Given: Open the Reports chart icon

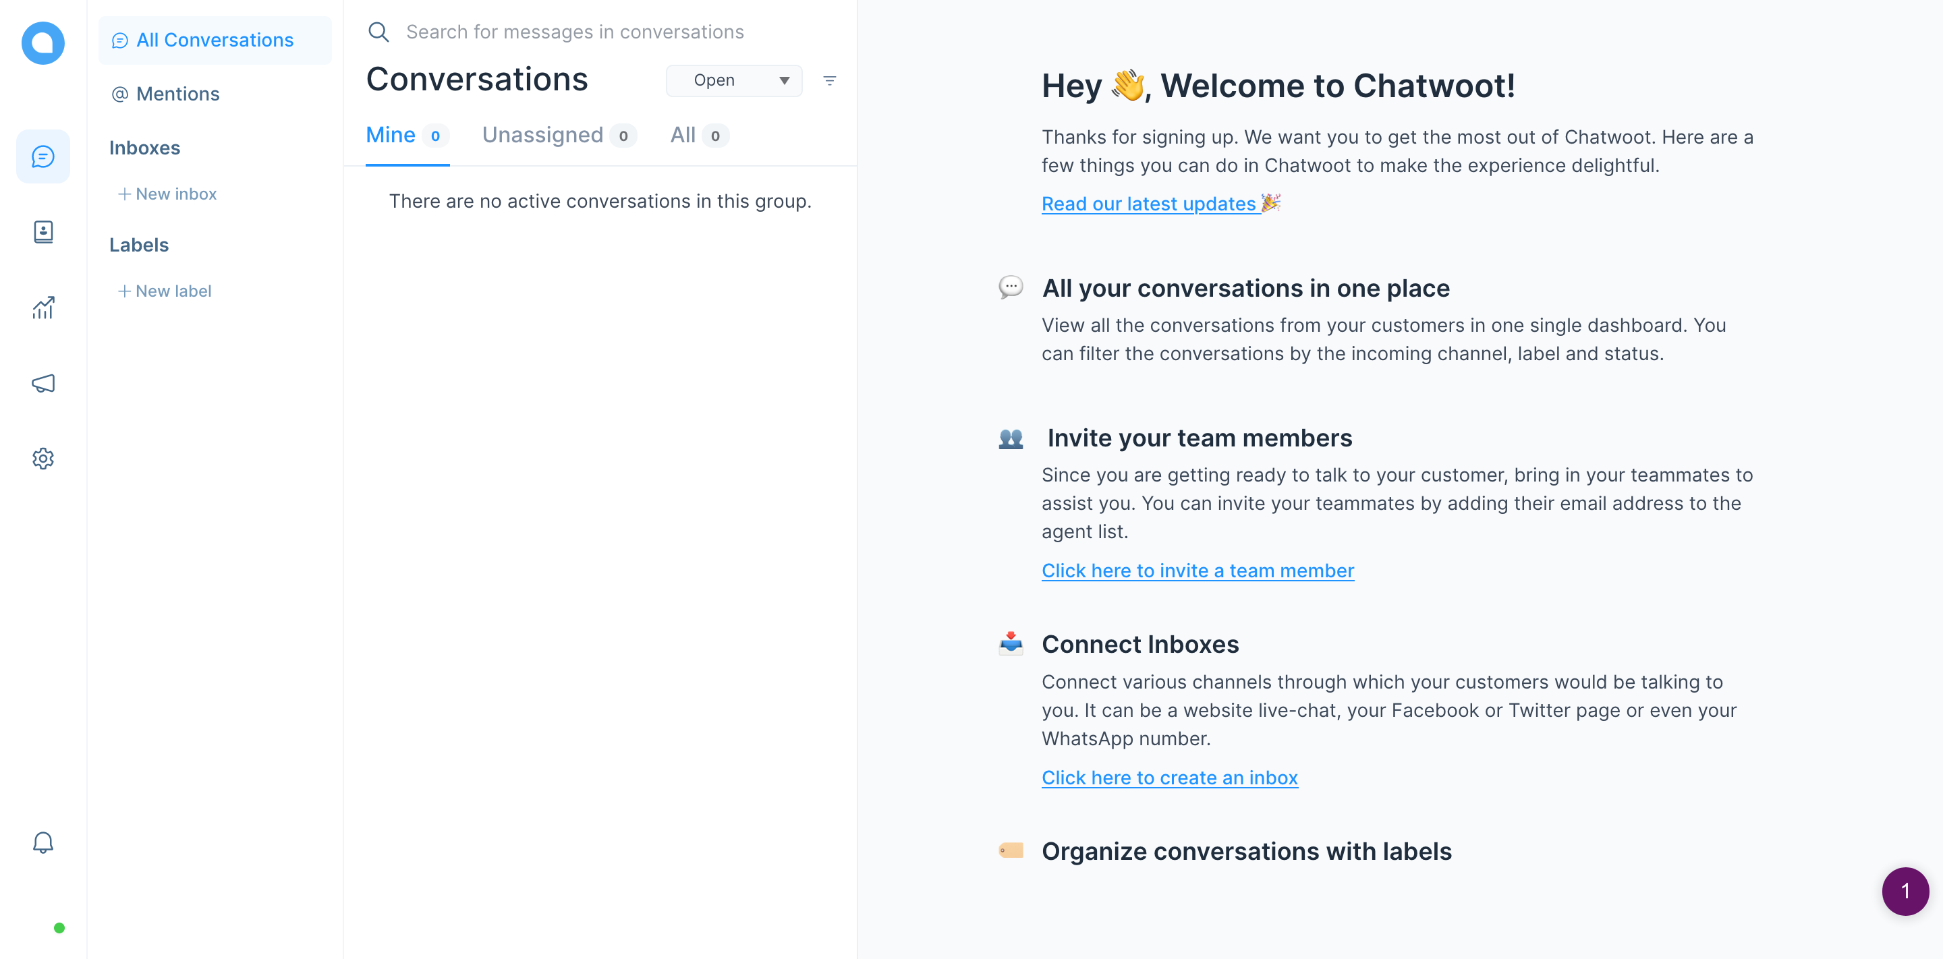Looking at the screenshot, I should (x=43, y=308).
